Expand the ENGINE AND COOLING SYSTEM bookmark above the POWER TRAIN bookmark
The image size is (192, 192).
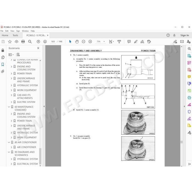click(x=12, y=67)
